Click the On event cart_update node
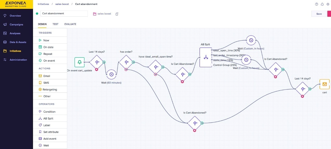331x149 pixels. (x=80, y=62)
